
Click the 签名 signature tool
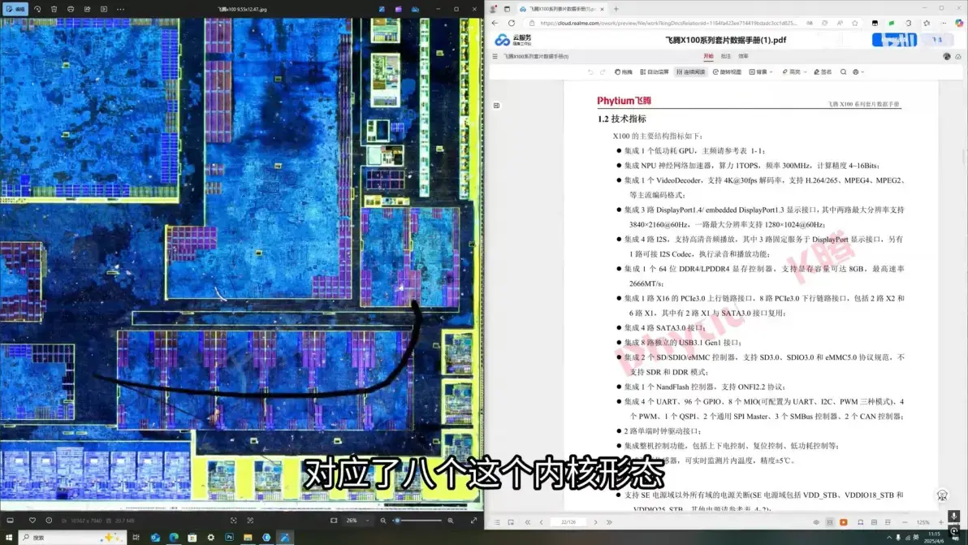click(x=823, y=72)
